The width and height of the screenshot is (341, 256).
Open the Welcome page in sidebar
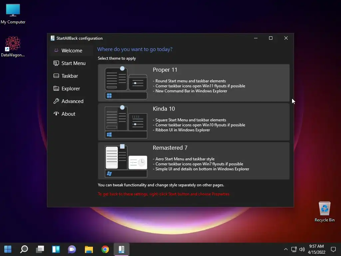coord(72,51)
